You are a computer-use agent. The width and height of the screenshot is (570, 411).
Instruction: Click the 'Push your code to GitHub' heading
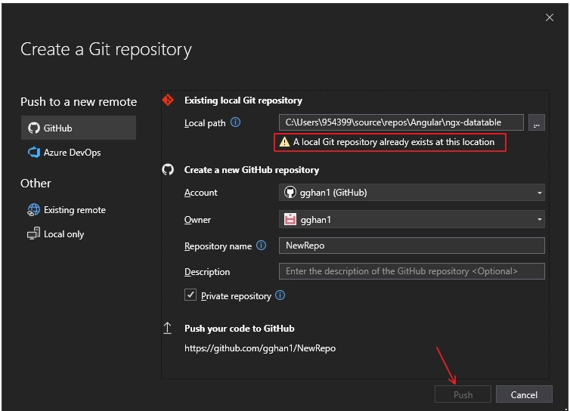(x=239, y=329)
